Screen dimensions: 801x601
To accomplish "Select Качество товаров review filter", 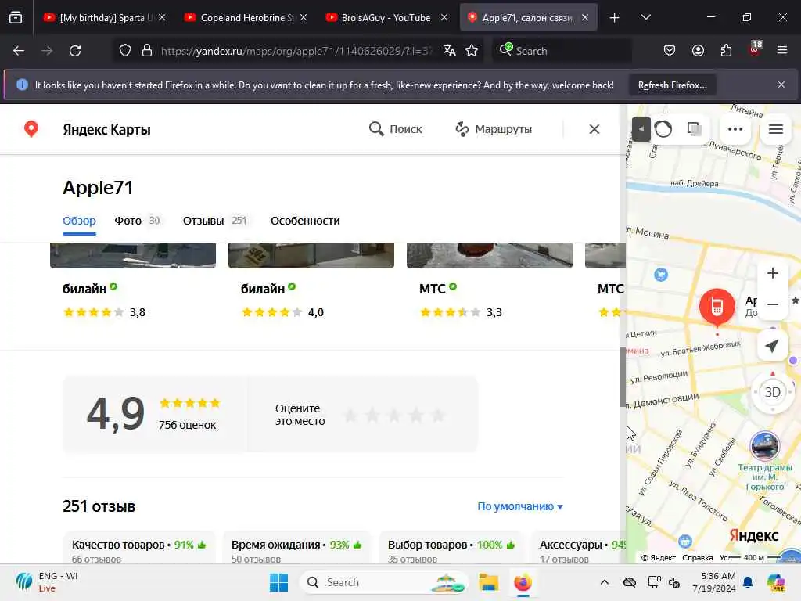I will (x=139, y=547).
